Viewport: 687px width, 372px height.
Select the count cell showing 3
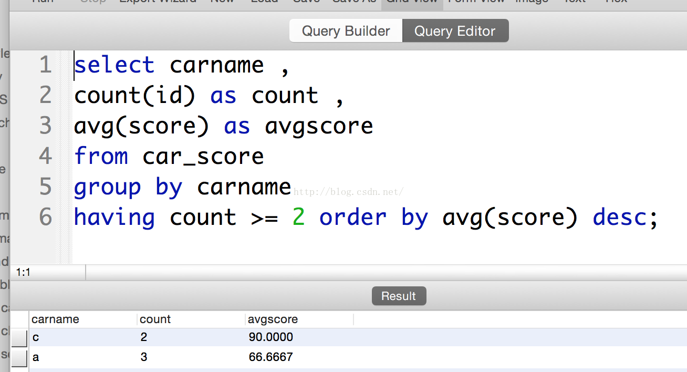(144, 357)
